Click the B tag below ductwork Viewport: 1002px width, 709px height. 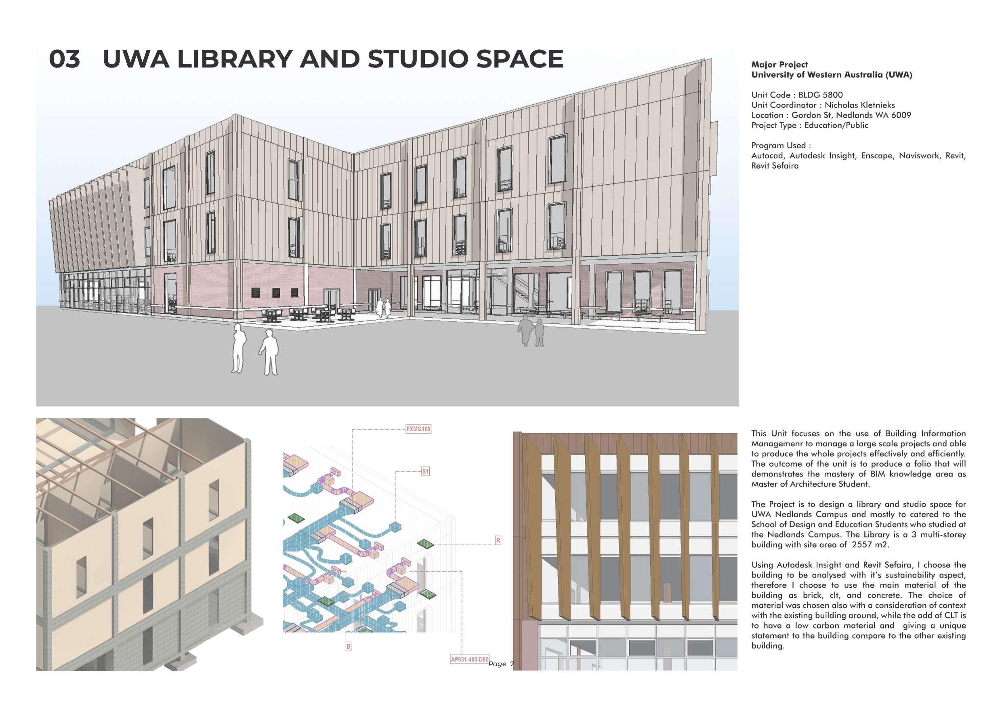click(x=348, y=646)
